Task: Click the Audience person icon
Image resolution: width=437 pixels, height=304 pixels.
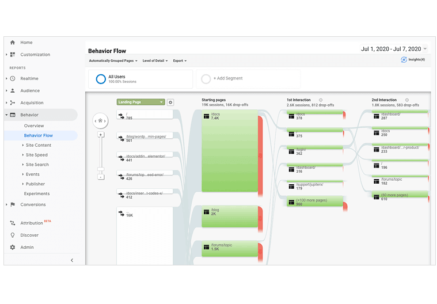Action: (13, 90)
